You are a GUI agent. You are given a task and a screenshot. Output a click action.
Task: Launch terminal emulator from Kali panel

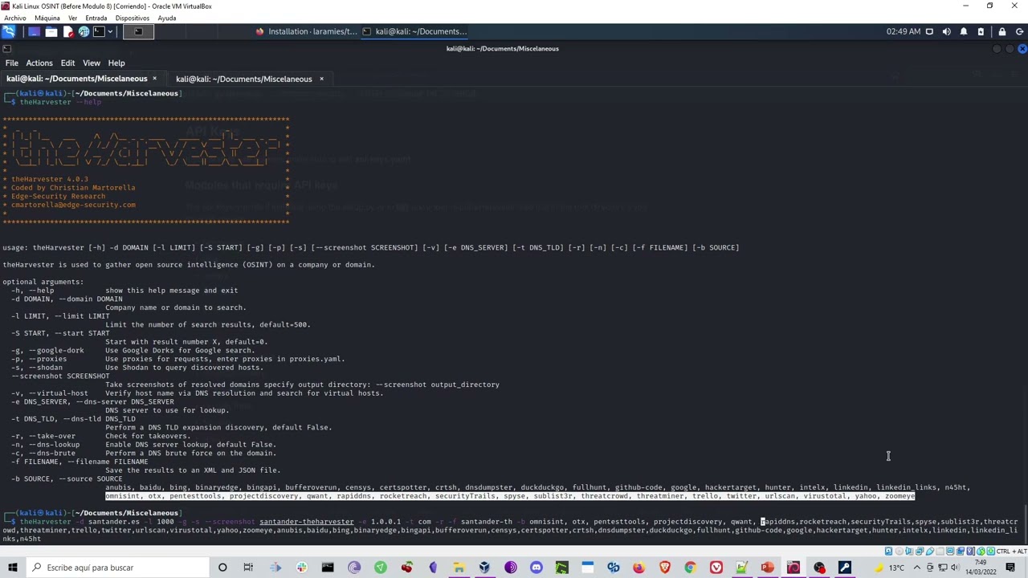tap(99, 31)
